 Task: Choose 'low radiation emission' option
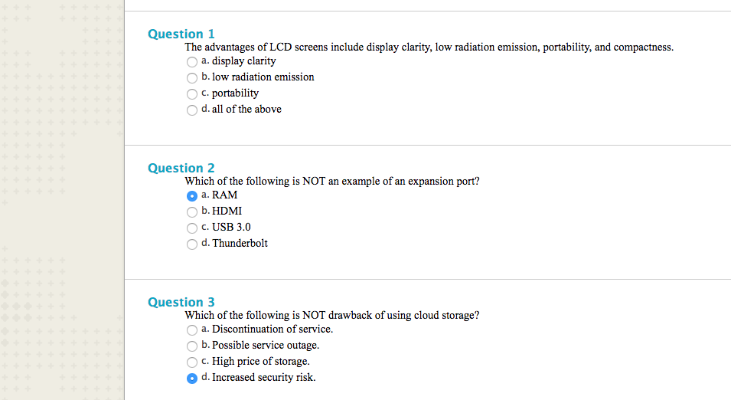click(x=191, y=77)
